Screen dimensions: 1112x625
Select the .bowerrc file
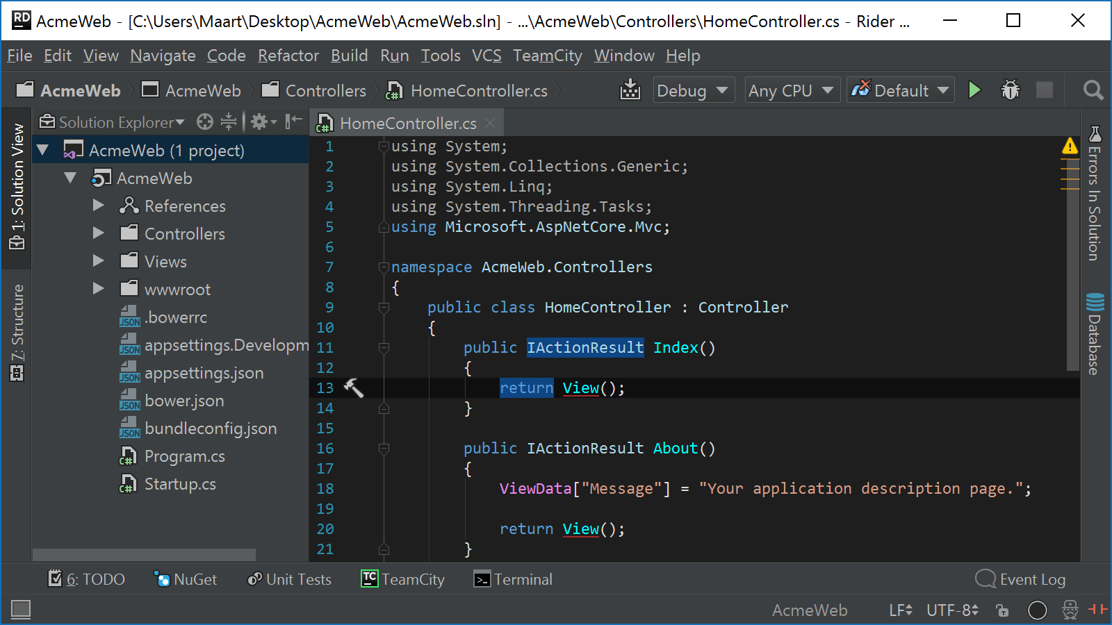163,317
